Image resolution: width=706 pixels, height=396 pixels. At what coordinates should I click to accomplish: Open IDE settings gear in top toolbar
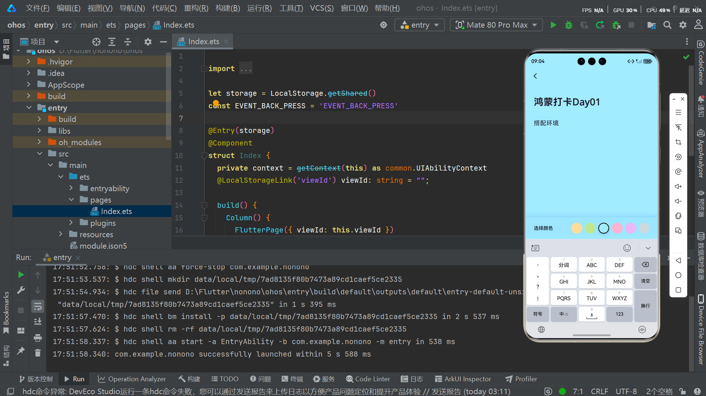tap(683, 25)
